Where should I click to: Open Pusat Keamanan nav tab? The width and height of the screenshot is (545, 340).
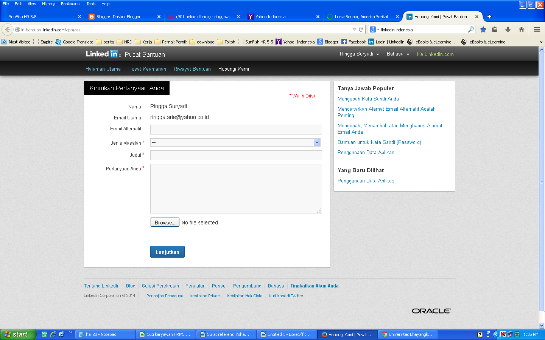pos(147,69)
